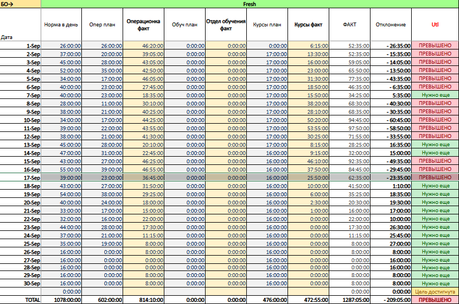The height and width of the screenshot is (304, 459).
Task: Select courses fact '23:00:00' on 4-Sep
Action: point(308,70)
